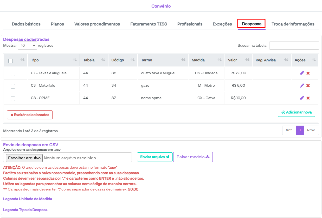Expand Legenda Unidade de Medida

point(28,199)
